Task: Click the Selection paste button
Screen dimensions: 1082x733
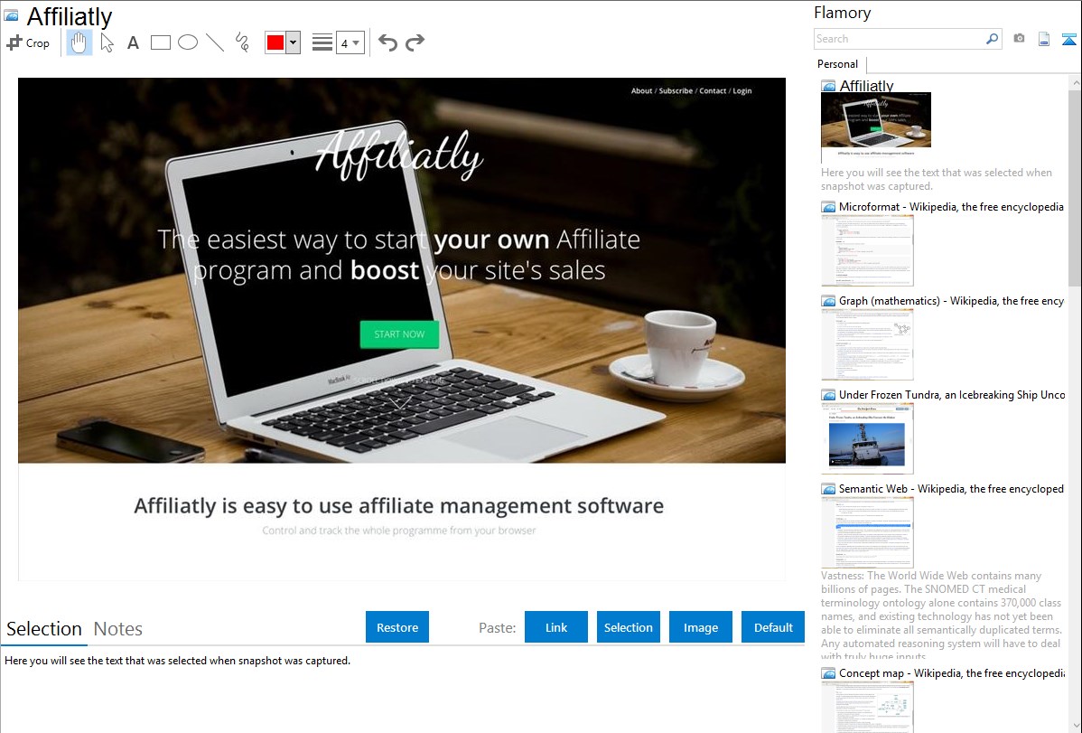Action: click(x=628, y=627)
